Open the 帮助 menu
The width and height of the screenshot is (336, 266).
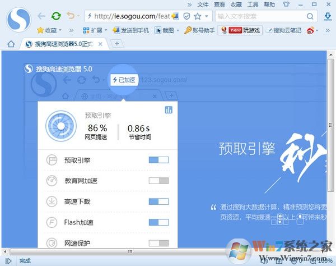coord(269,4)
